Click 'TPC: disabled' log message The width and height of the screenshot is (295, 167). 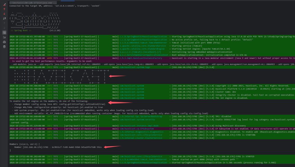click(x=223, y=116)
